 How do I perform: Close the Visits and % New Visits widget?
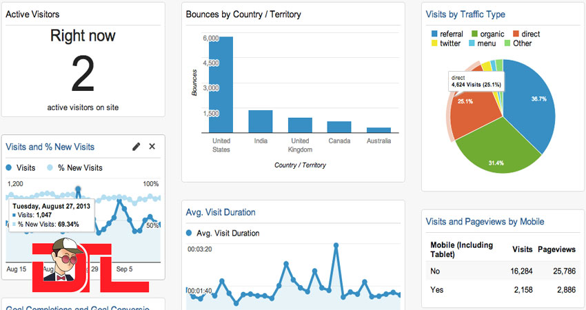click(x=152, y=147)
